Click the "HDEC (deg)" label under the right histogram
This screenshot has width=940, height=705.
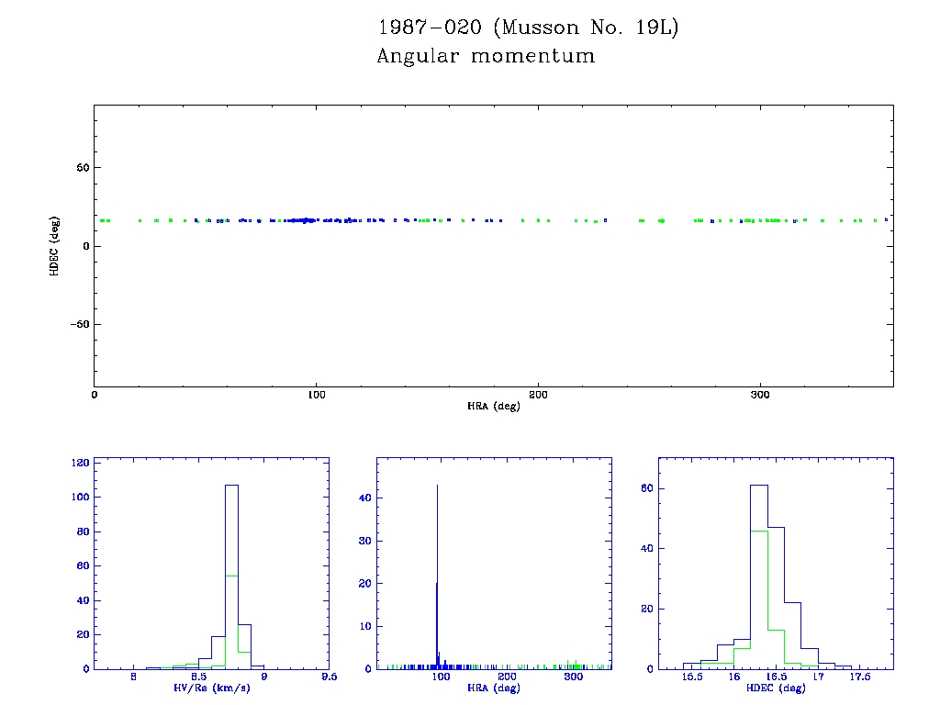[776, 688]
